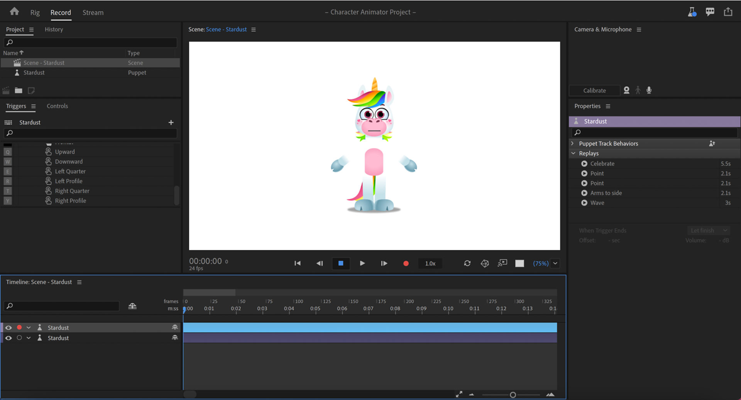Expand Puppet Track Behaviors section
741x400 pixels.
coord(573,144)
